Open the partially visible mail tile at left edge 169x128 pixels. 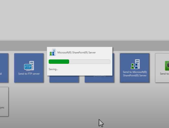click(x=3, y=68)
